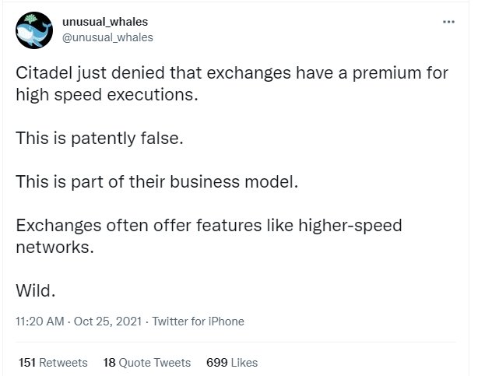Open the Twitter for iPhone source link
Image resolution: width=478 pixels, height=376 pixels.
pyautogui.click(x=199, y=322)
